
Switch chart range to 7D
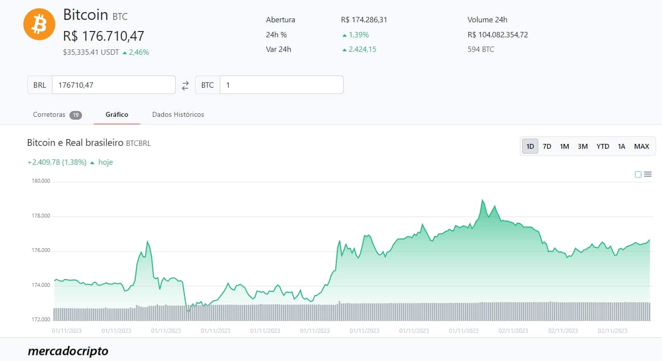[547, 146]
